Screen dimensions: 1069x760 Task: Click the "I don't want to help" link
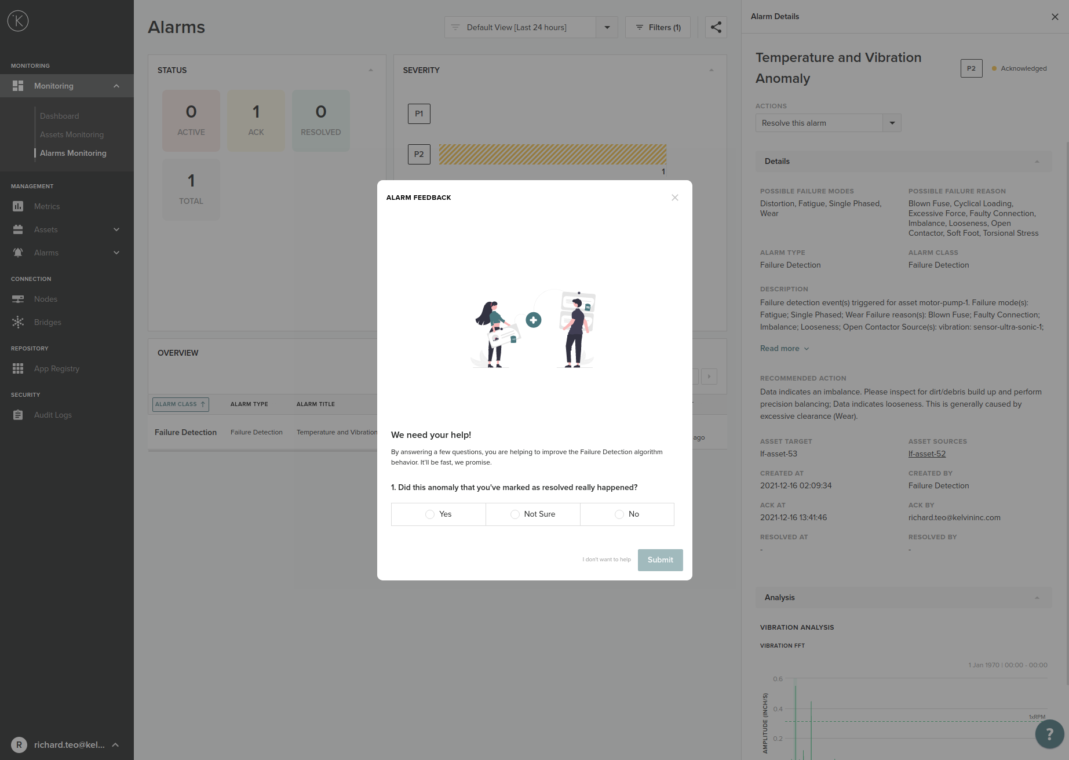607,560
